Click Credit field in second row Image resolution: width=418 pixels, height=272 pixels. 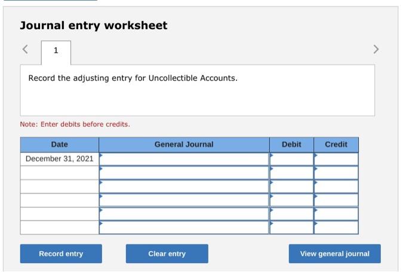[x=336, y=173]
